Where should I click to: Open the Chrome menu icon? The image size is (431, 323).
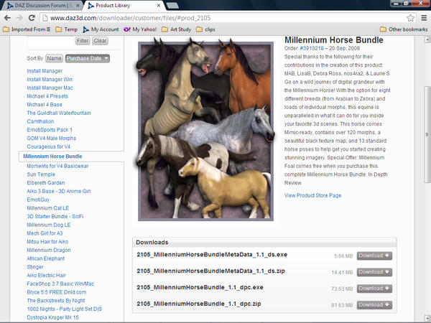click(424, 18)
